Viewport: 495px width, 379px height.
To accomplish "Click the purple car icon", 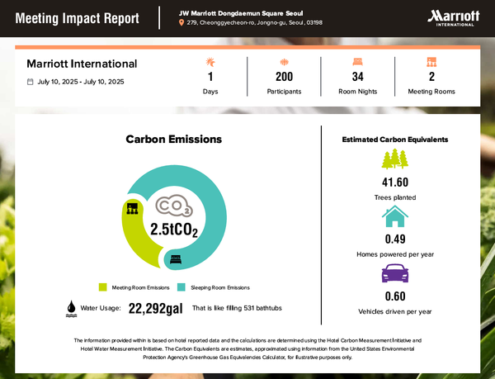I will pos(395,273).
